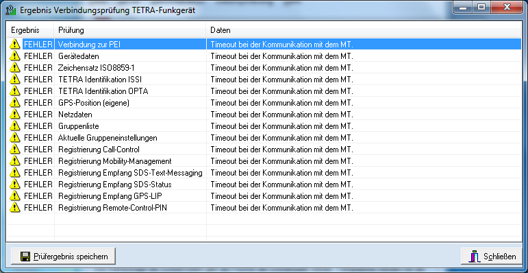Click warning icon for Registrierung Empfang SDS-Status
Image resolution: width=528 pixels, height=273 pixels.
15,185
